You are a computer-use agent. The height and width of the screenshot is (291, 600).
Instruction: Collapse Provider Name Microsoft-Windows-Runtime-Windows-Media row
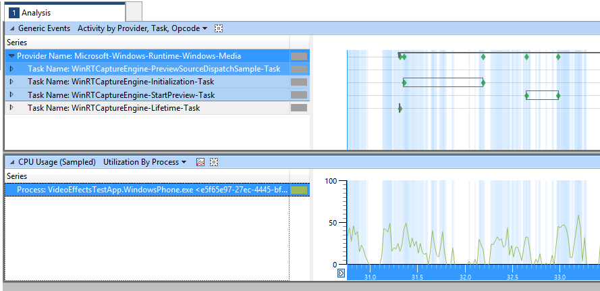(x=12, y=56)
